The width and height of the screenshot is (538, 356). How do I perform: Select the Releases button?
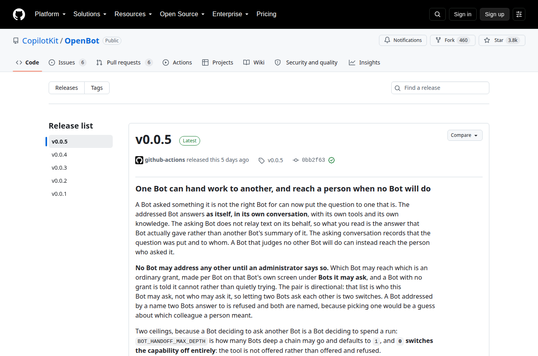click(66, 88)
